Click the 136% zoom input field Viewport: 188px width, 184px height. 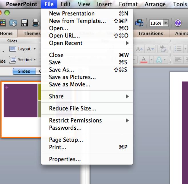click(156, 23)
